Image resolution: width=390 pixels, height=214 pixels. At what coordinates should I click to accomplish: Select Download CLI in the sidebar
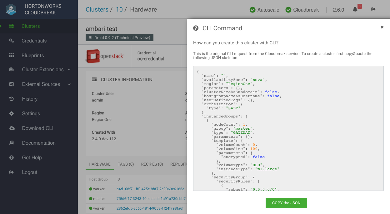(37, 128)
